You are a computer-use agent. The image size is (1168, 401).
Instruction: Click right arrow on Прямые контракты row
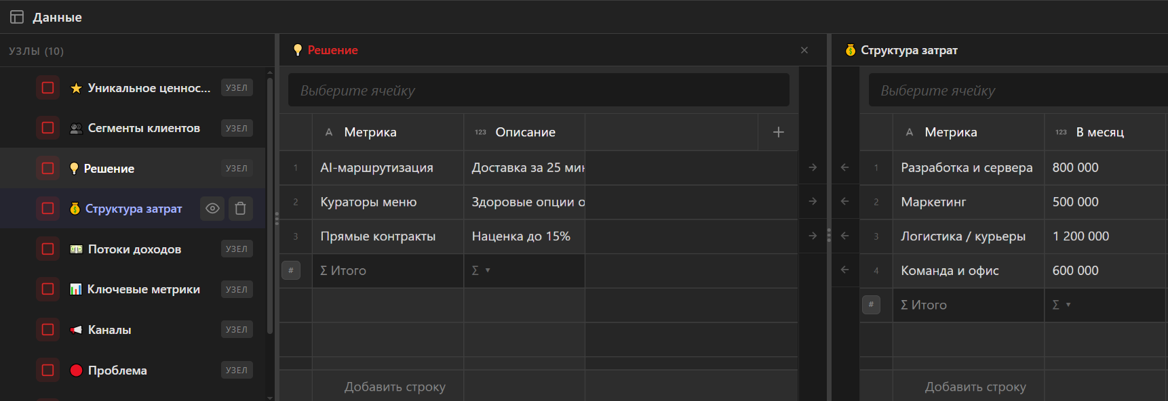(x=813, y=236)
